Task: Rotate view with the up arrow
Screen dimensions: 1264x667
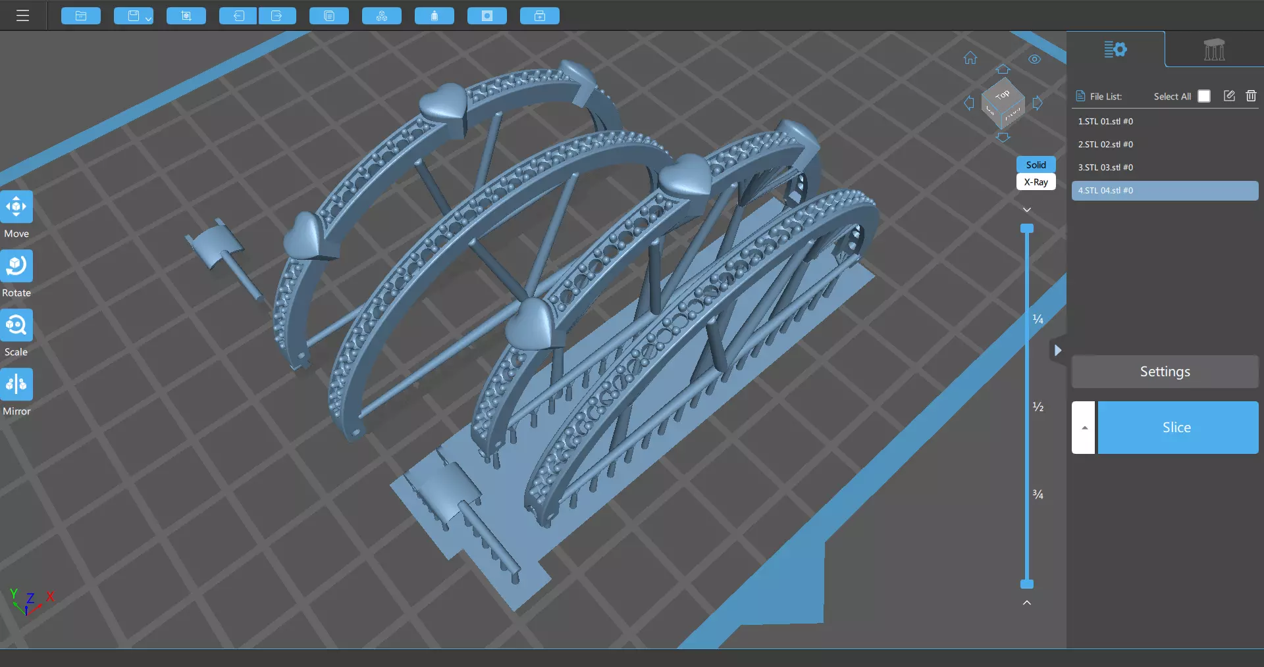Action: click(x=1003, y=69)
